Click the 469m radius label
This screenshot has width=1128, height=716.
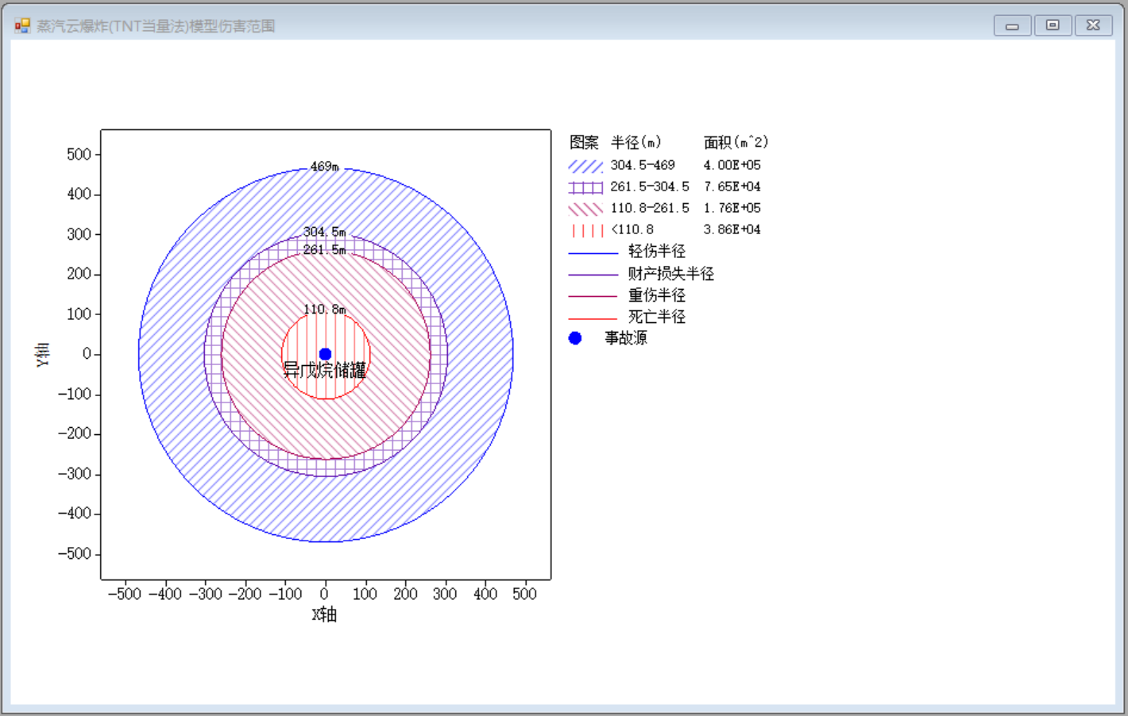click(324, 167)
